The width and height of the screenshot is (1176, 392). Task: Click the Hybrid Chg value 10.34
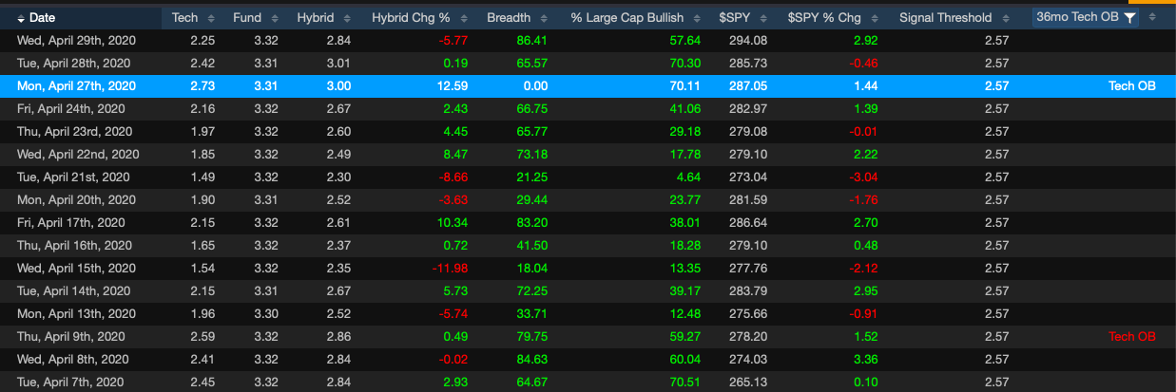point(454,223)
